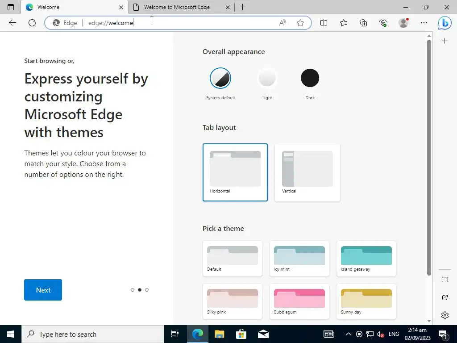Pick the Icy mint theme
This screenshot has height=343, width=457.
[299, 259]
